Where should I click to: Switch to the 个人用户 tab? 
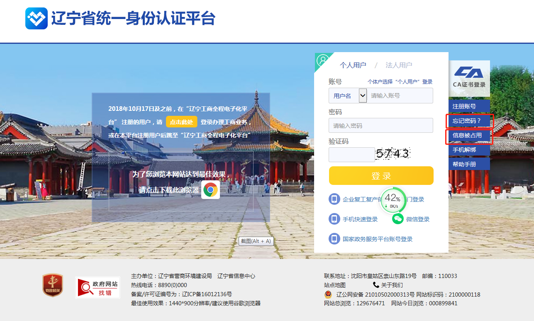pyautogui.click(x=353, y=65)
